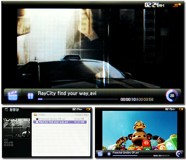Click the 02:24 AM clock
This screenshot has height=160, width=186.
[x=154, y=5]
